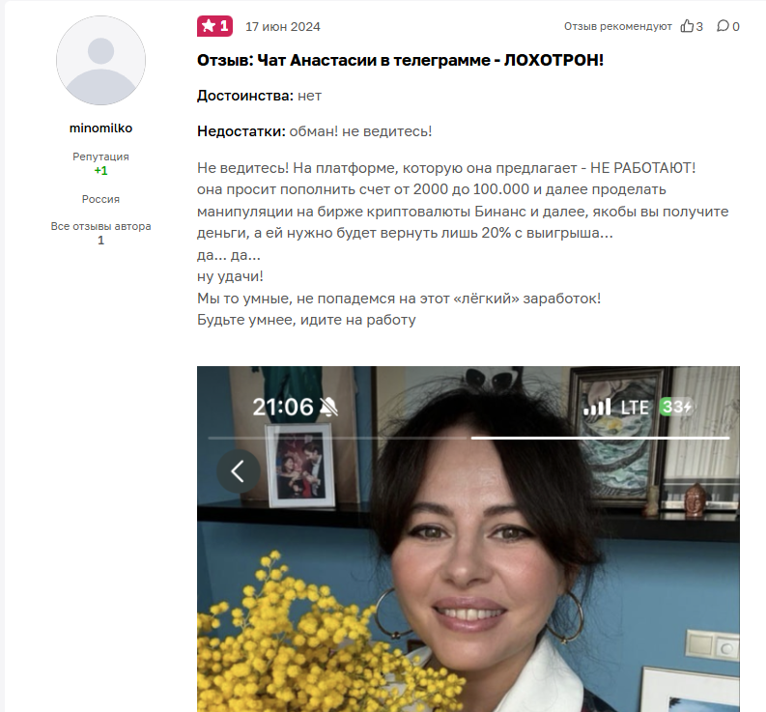Click the signal bars icon in photo
Image resolution: width=766 pixels, height=712 pixels.
point(597,407)
